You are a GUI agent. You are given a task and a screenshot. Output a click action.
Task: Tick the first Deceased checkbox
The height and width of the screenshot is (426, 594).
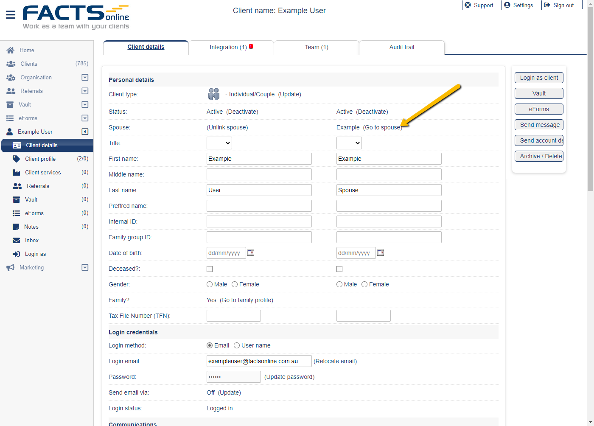210,269
